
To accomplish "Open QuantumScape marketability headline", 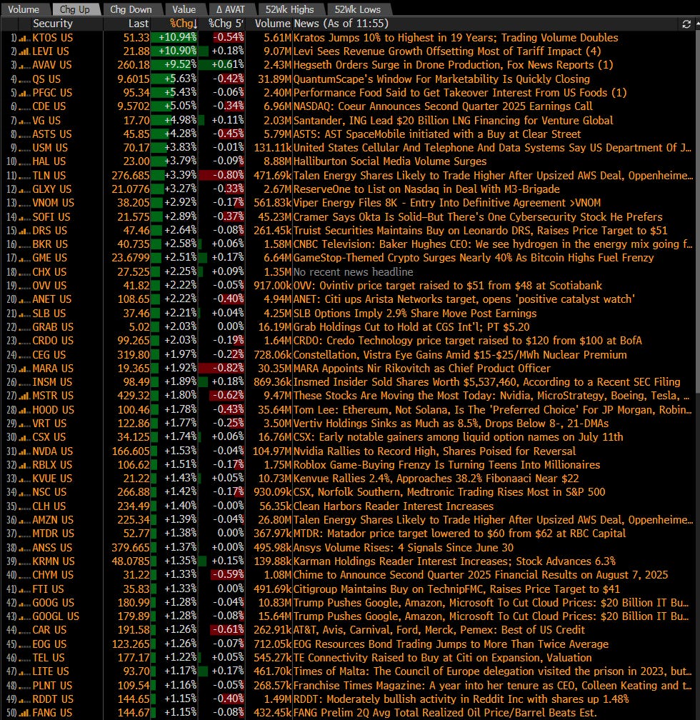I will [x=441, y=79].
